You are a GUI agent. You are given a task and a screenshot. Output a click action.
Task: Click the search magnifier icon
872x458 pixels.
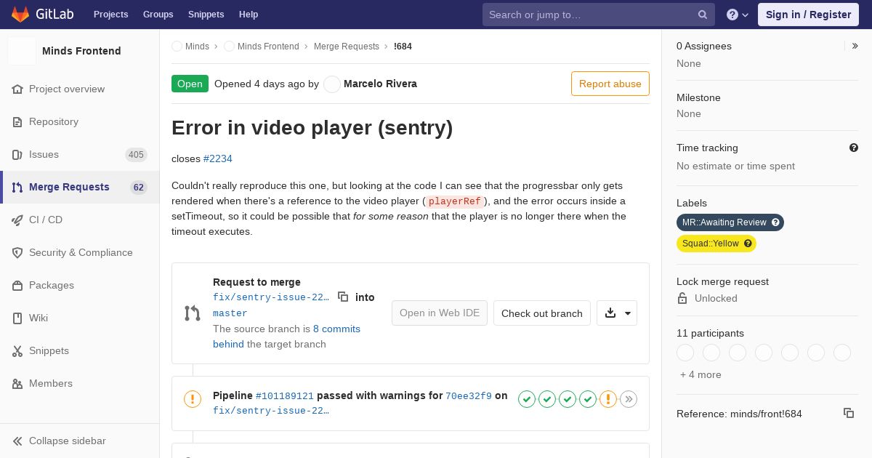[x=703, y=15]
